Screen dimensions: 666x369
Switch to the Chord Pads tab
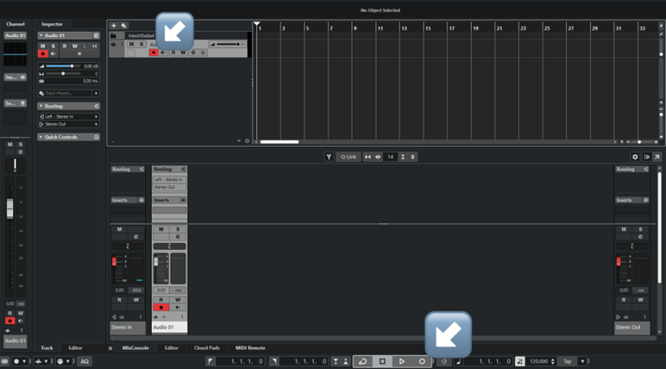206,348
